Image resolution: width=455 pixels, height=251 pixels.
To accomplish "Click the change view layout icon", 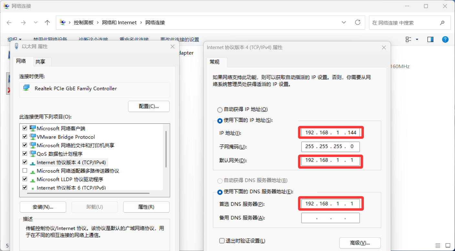I will click(408, 39).
